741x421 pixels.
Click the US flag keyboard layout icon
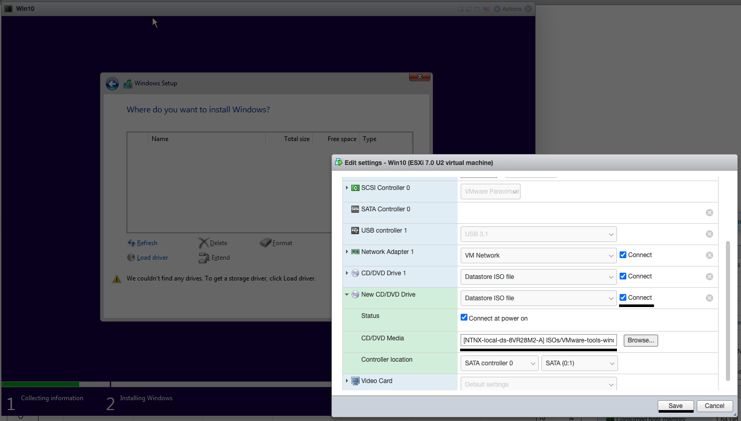coord(486,9)
